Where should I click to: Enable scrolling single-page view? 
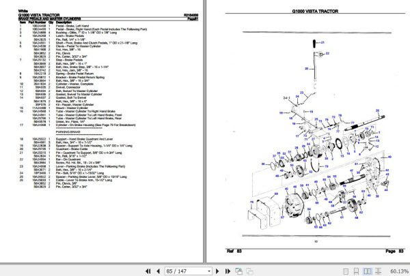point(356,271)
